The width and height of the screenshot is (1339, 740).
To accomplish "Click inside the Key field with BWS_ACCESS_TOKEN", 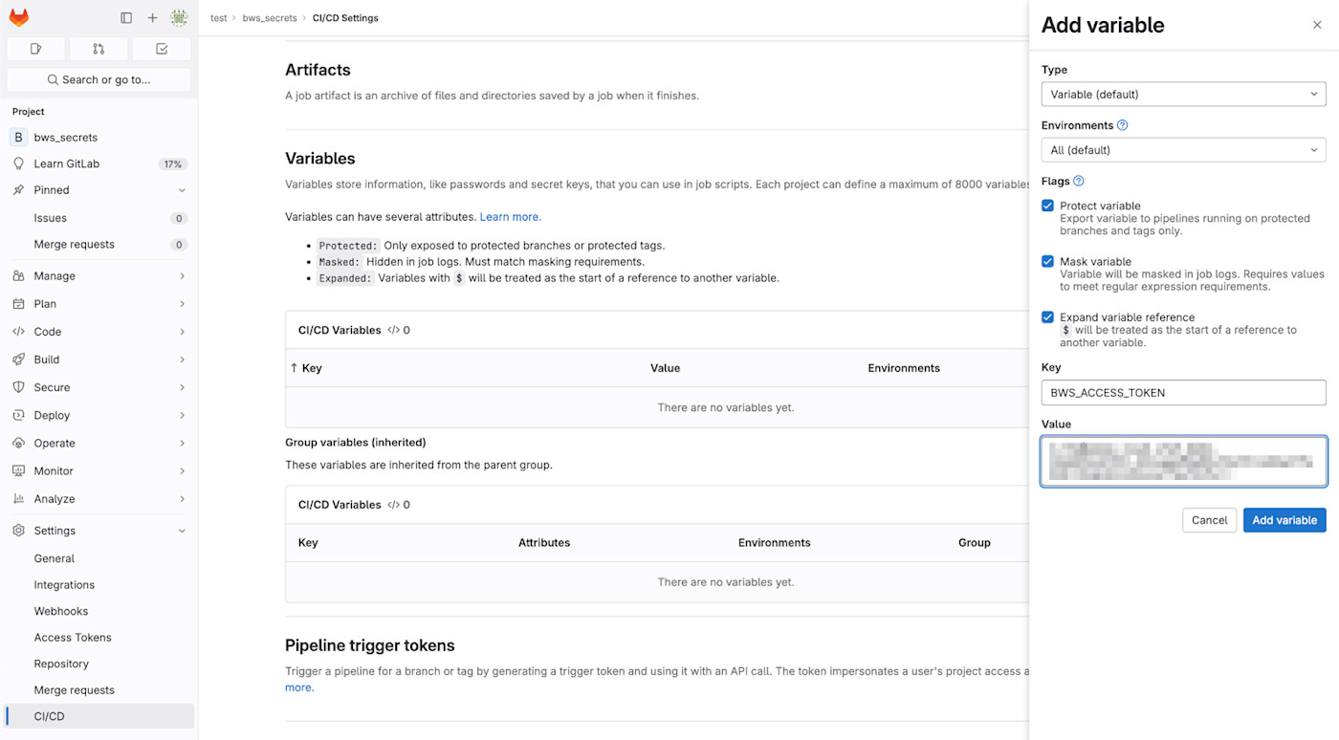I will coord(1183,392).
